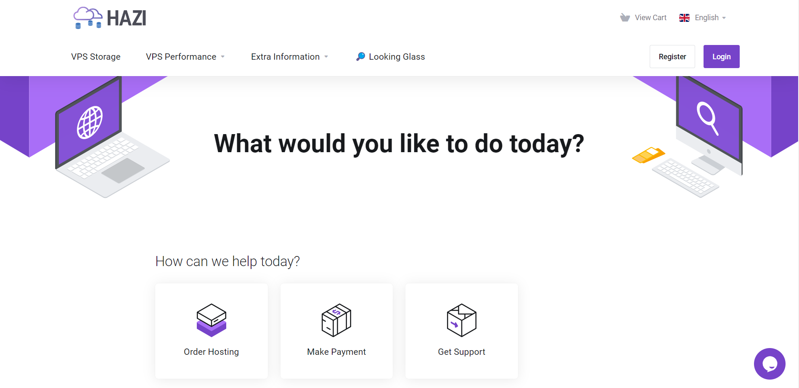Expand the VPS Performance menu arrow
Viewport: 799px width, 388px height.
coord(223,57)
